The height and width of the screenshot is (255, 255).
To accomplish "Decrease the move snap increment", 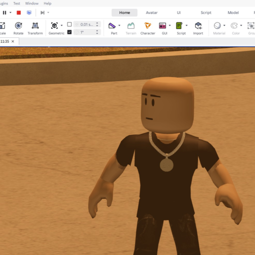I will tap(97, 26).
